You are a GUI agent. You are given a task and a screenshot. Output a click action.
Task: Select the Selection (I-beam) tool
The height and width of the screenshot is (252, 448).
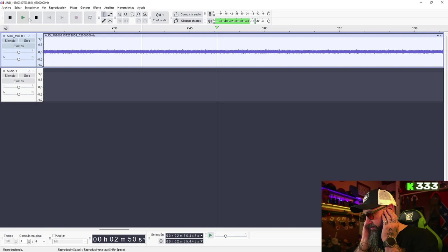tap(104, 14)
